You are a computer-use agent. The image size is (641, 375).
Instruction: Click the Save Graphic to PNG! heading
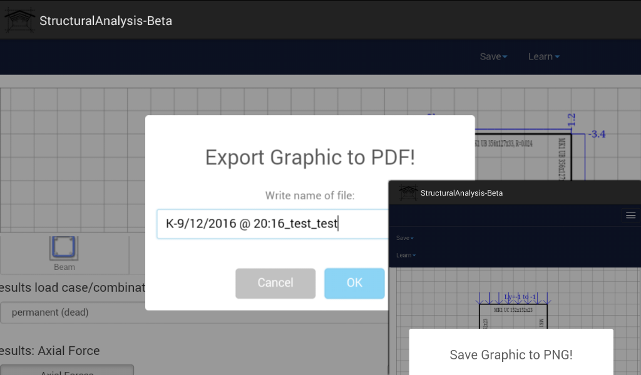point(511,355)
